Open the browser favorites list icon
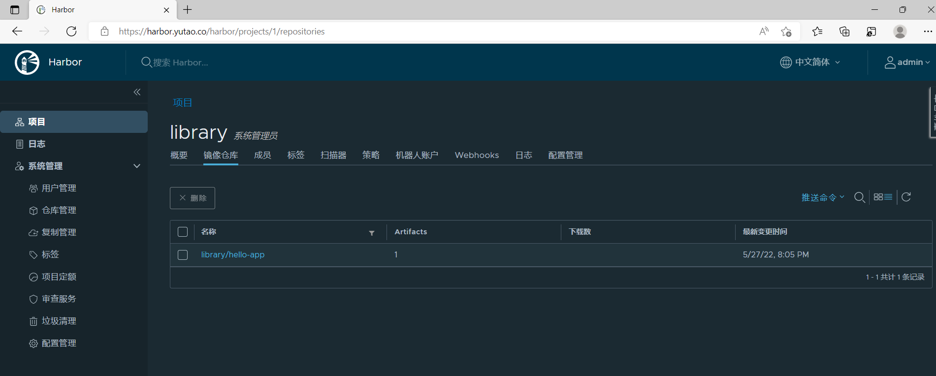 pyautogui.click(x=817, y=31)
